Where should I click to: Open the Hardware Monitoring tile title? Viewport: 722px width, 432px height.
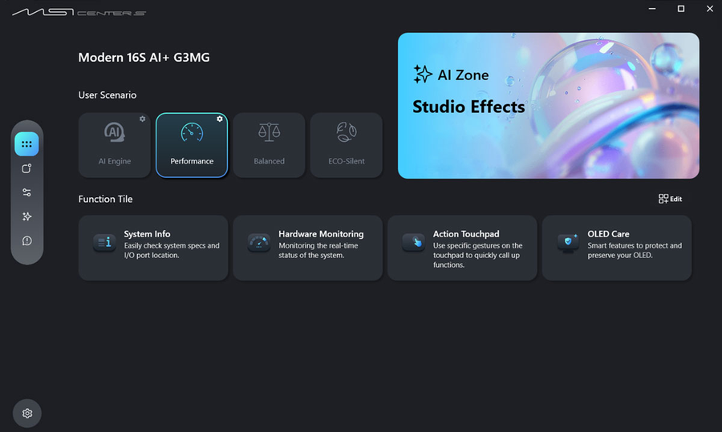pos(321,234)
